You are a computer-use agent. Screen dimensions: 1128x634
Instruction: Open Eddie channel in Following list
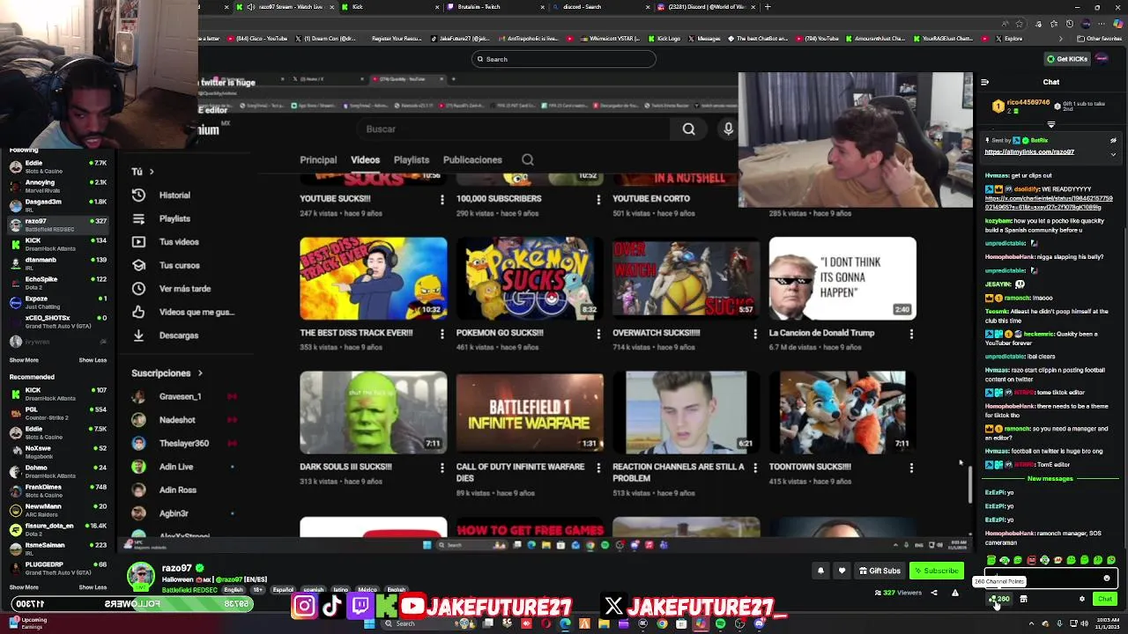coord(58,166)
